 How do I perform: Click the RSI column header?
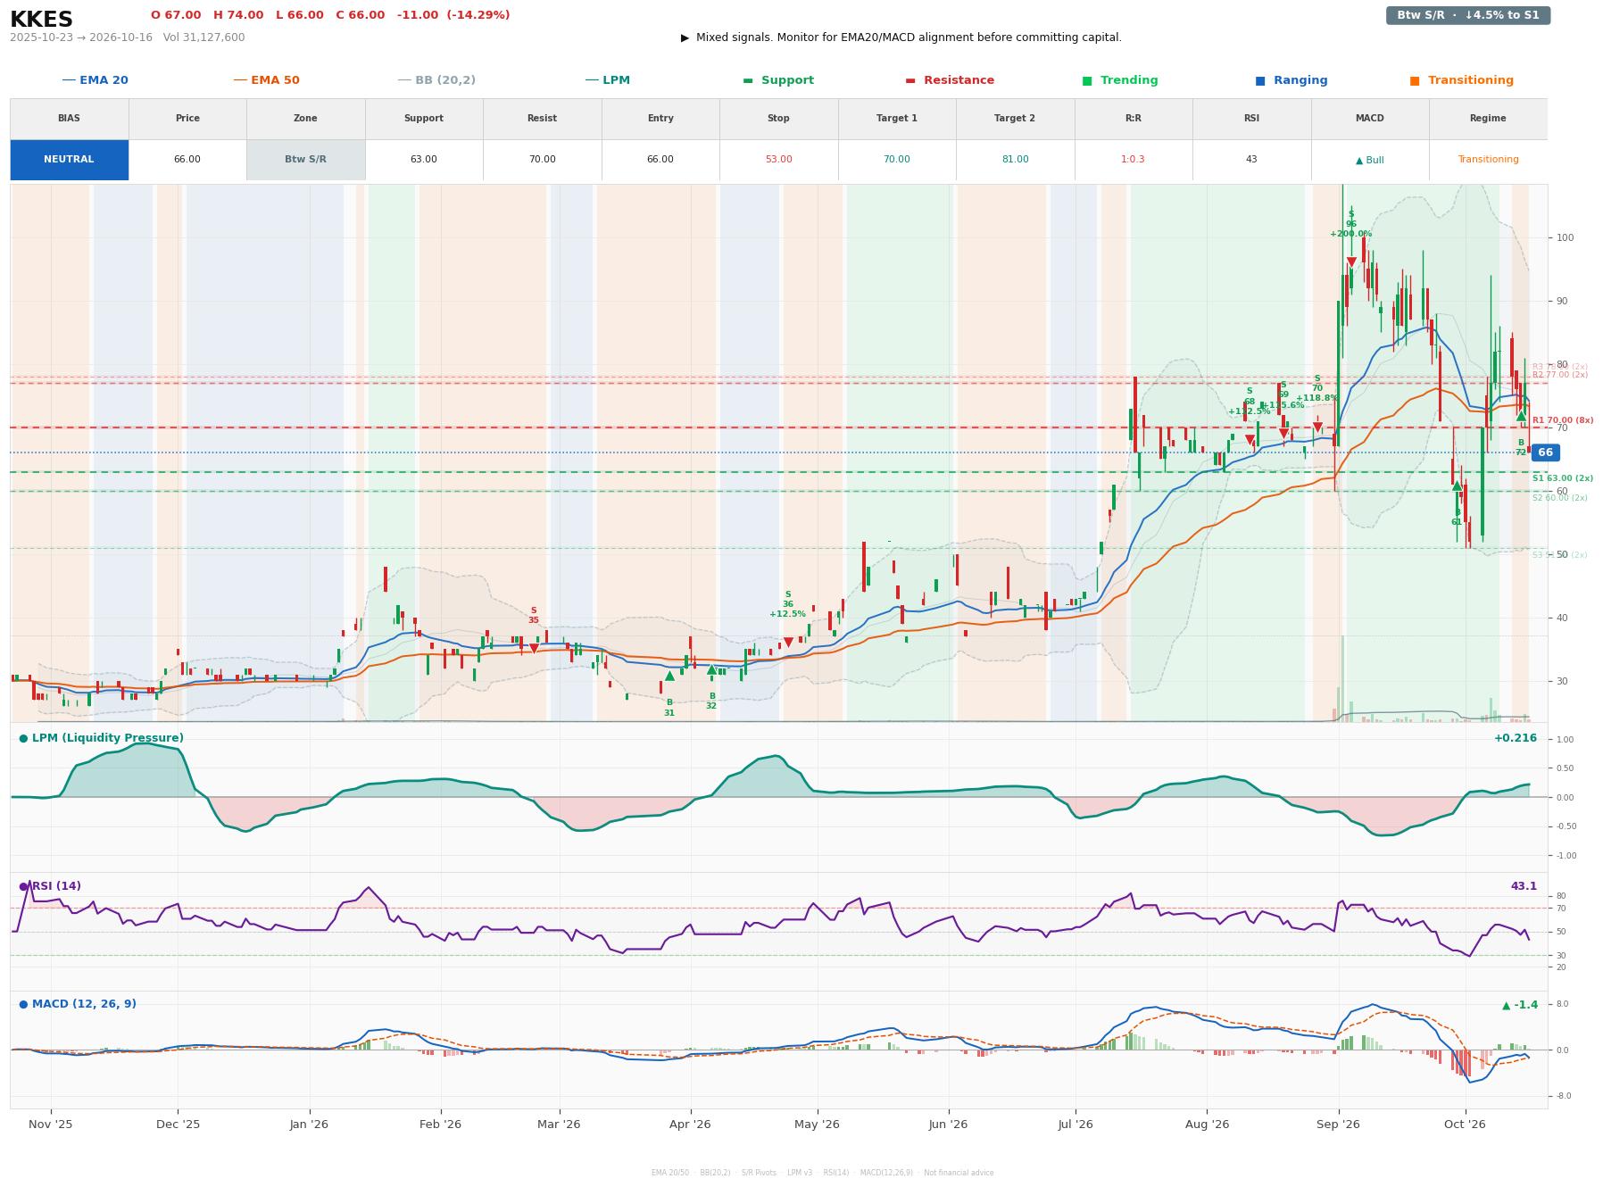tap(1251, 119)
